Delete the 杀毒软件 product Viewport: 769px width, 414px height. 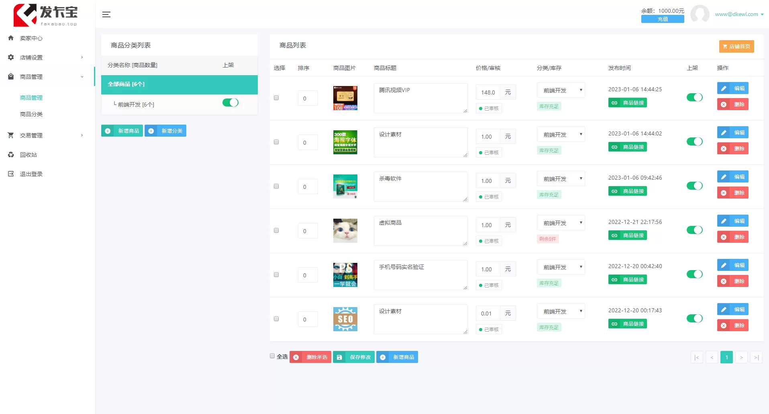pyautogui.click(x=732, y=193)
